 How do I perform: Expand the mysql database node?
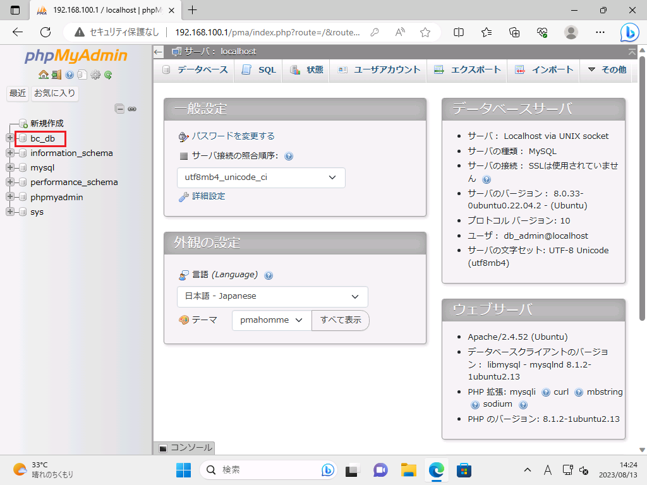(x=10, y=168)
